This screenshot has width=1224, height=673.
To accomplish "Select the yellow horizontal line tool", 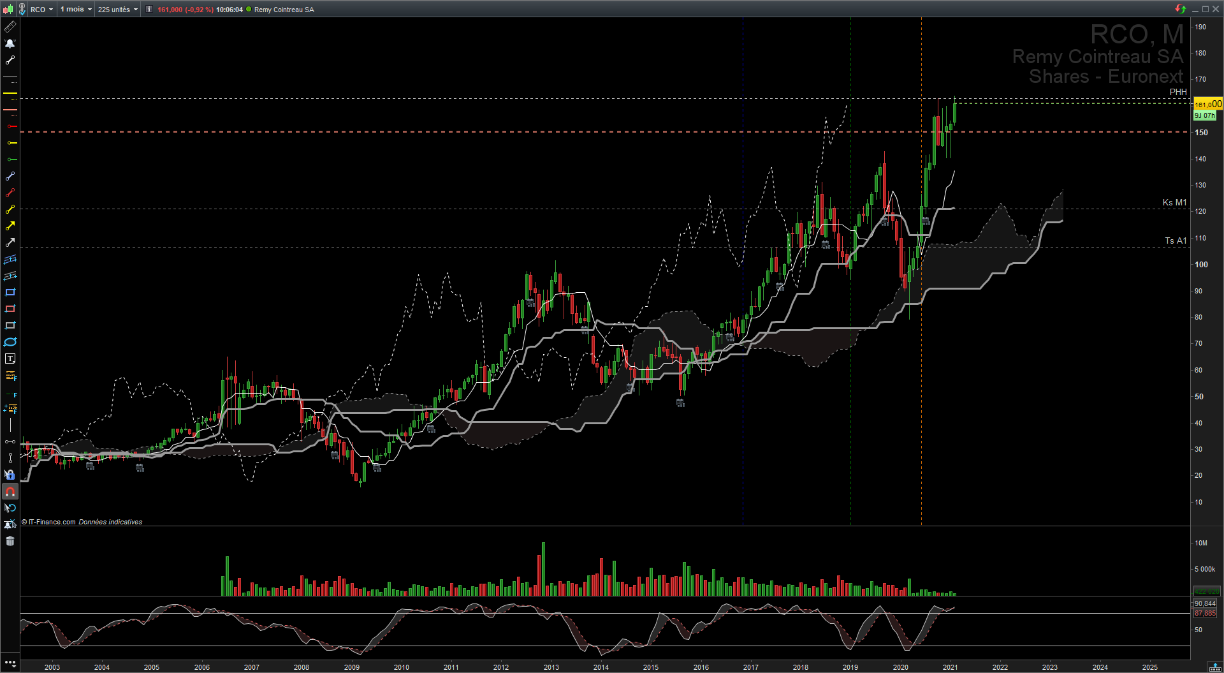I will (10, 93).
